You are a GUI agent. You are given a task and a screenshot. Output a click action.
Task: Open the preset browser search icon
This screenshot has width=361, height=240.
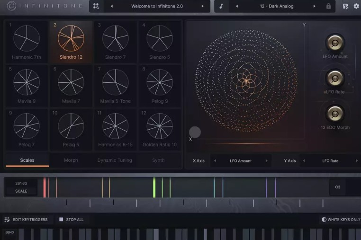96,6
